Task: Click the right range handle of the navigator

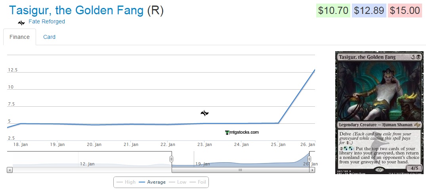Action: [309, 159]
